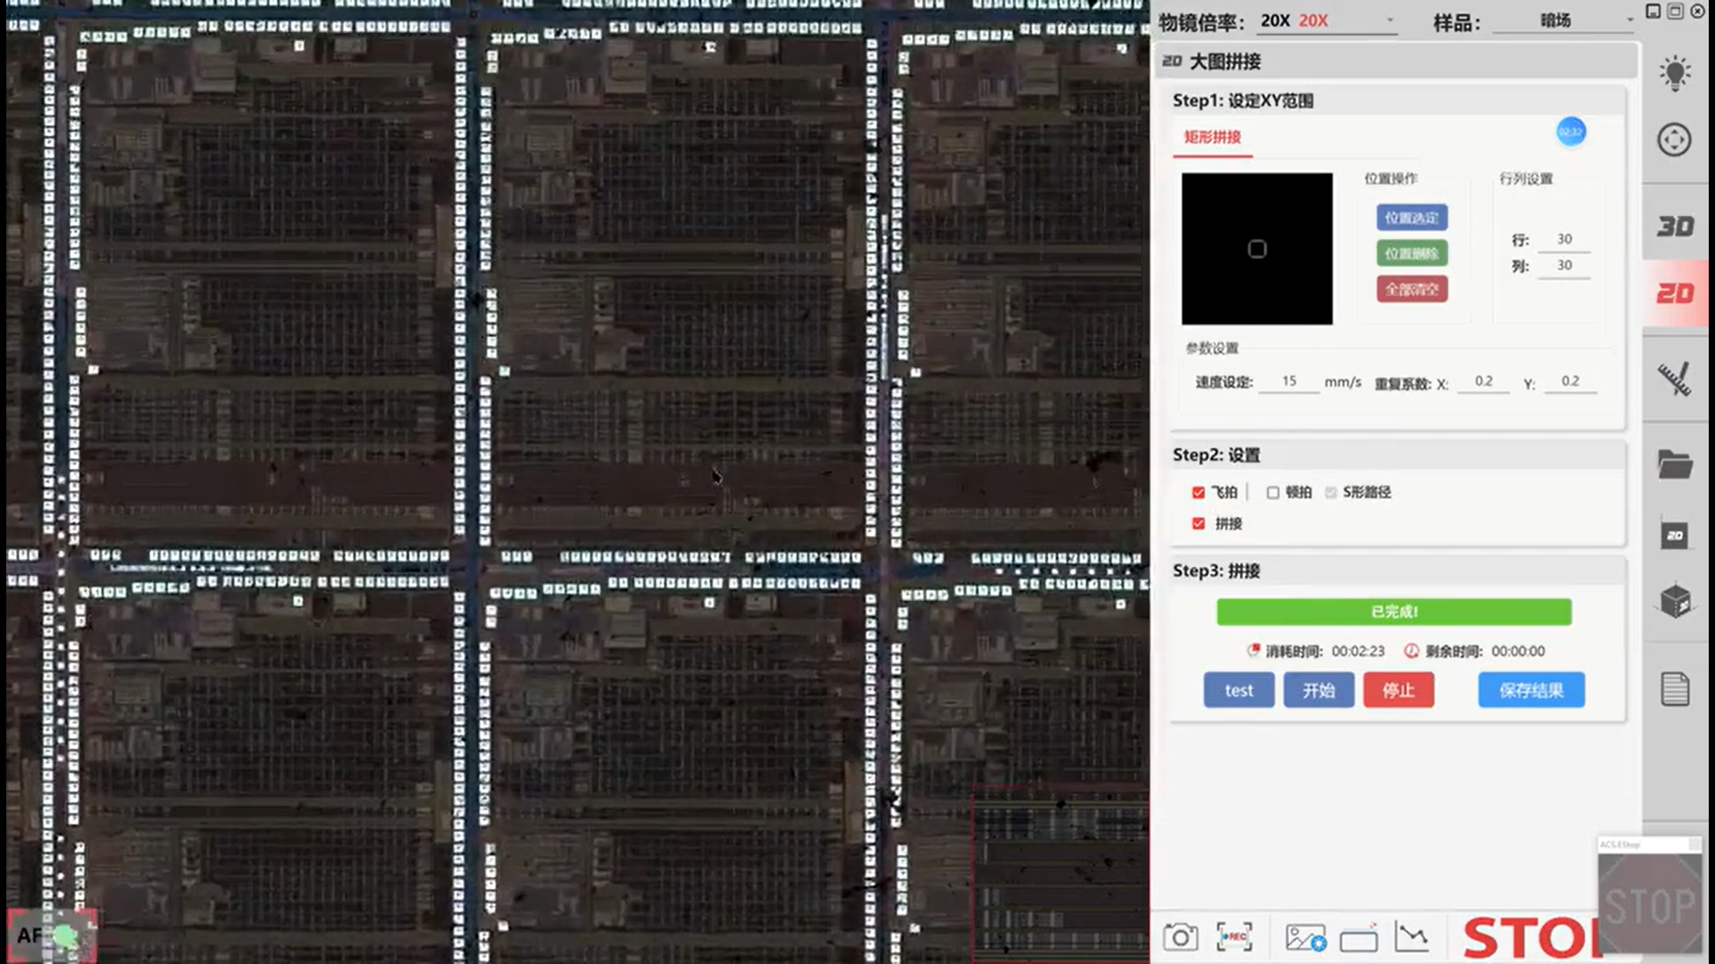The height and width of the screenshot is (964, 1715).
Task: Click the camera snapshot icon
Action: pyautogui.click(x=1180, y=937)
